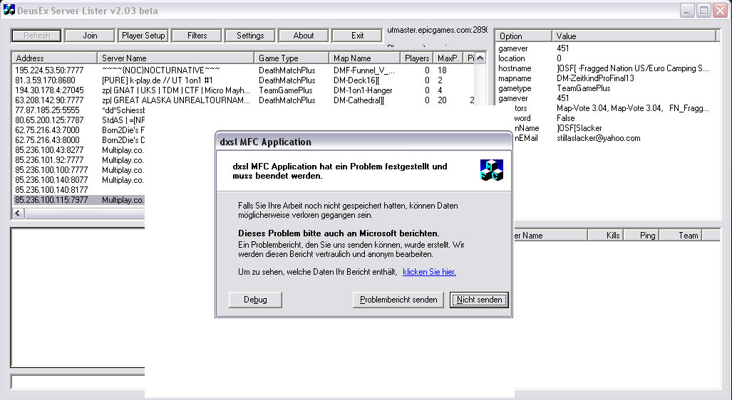Viewport: 732px width, 400px height.
Task: Click the MFC icon in the crash dialog
Action: point(492,169)
